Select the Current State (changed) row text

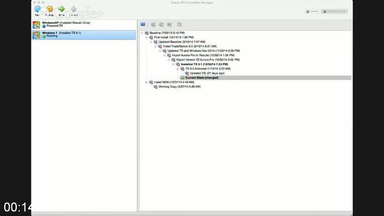pos(202,77)
